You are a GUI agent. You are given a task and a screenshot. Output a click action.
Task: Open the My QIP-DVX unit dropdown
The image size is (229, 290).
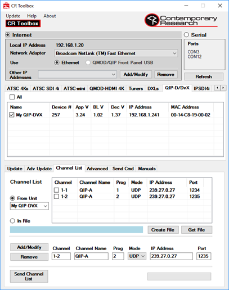29,206
